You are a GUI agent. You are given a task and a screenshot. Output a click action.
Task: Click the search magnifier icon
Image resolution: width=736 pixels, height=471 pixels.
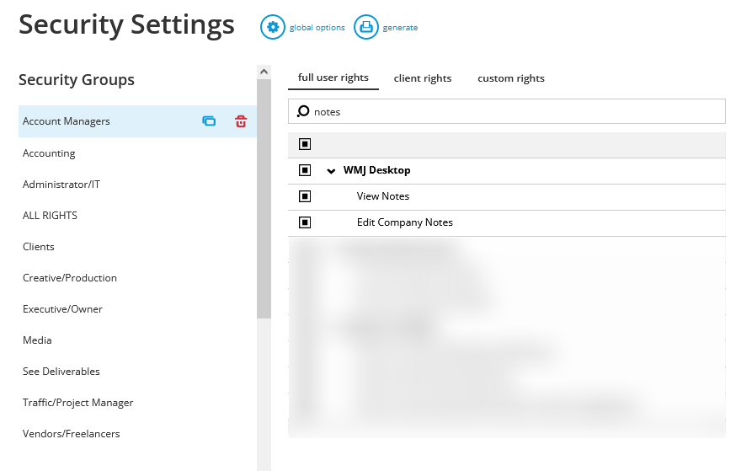pyautogui.click(x=303, y=111)
